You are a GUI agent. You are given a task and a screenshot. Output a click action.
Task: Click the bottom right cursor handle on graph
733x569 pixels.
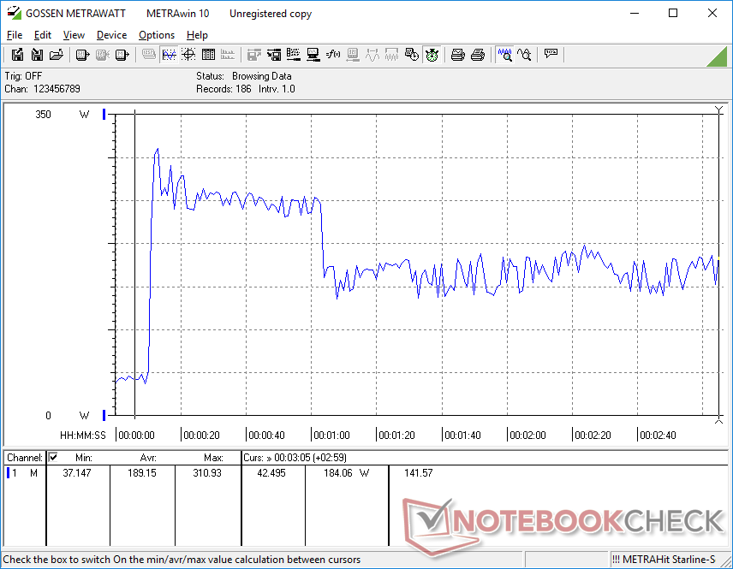[x=719, y=420]
